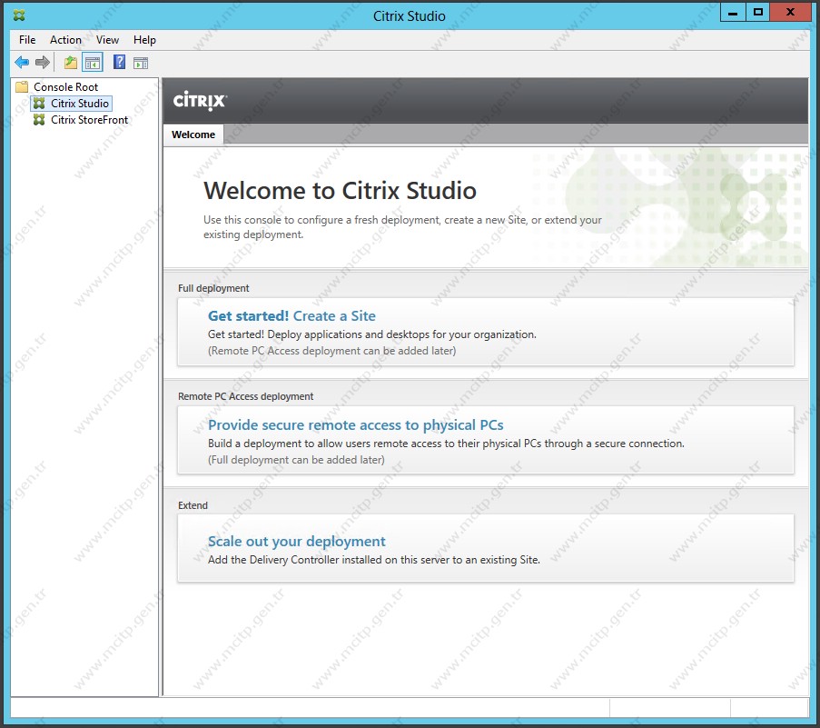Image resolution: width=820 pixels, height=728 pixels.
Task: Maximize the Citrix Studio window
Action: click(757, 13)
